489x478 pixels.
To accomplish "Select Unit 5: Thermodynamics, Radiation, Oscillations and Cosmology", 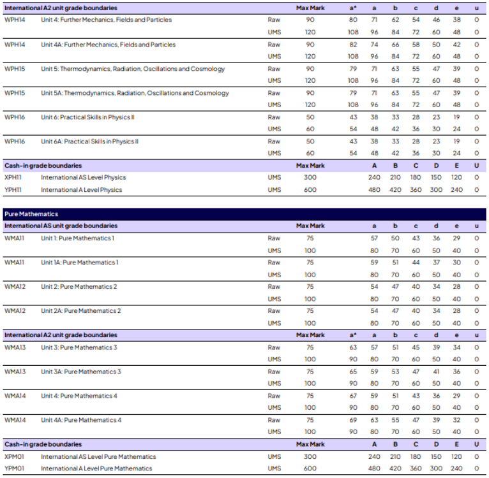I will click(133, 69).
